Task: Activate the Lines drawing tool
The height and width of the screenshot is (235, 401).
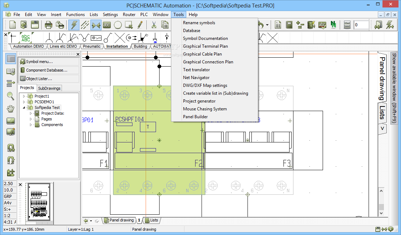Action: 85,25
